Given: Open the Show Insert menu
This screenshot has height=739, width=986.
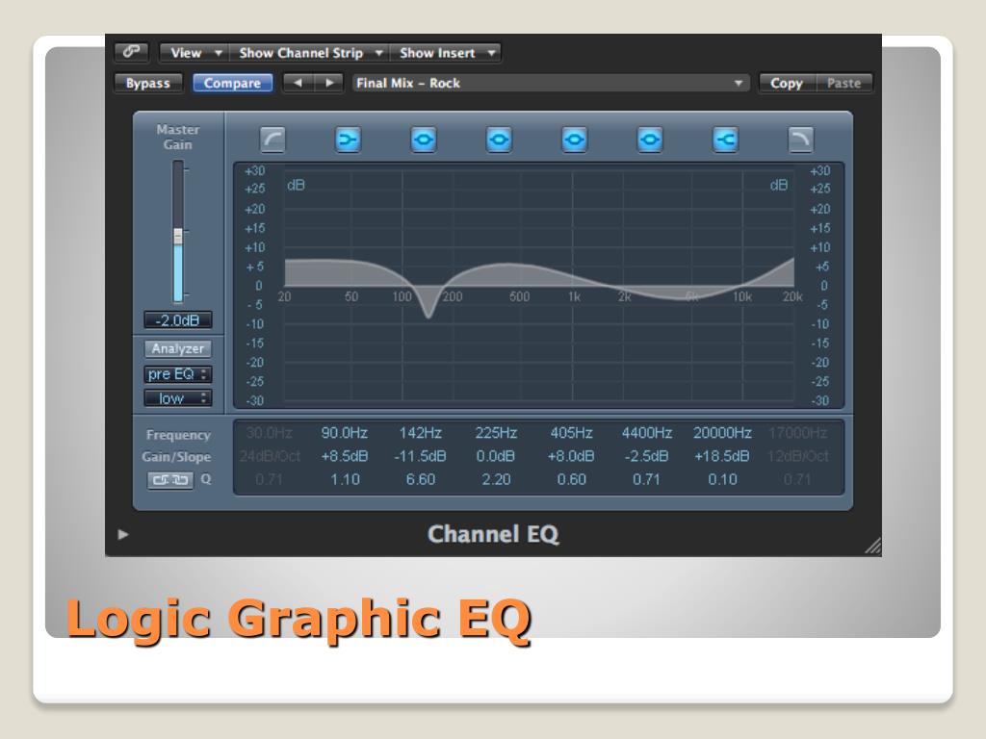Looking at the screenshot, I should pos(445,53).
